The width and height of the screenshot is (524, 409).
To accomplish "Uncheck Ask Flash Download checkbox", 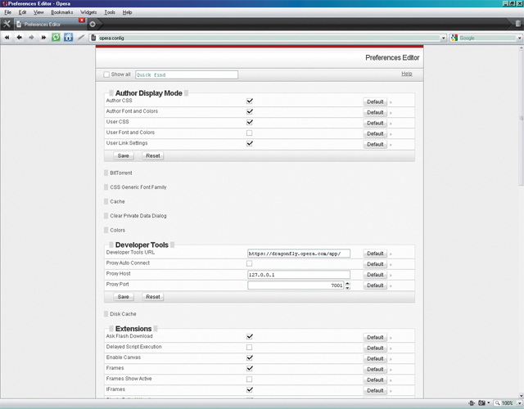I will [249, 336].
